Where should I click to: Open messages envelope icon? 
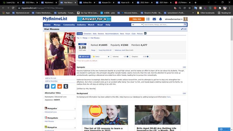tap(154, 19)
